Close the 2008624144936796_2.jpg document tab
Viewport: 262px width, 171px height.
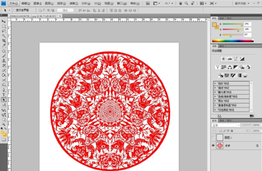60,16
